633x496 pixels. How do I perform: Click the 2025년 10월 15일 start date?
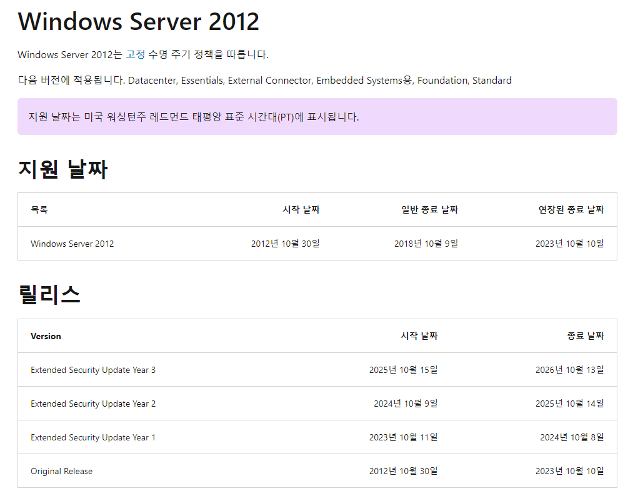(403, 370)
